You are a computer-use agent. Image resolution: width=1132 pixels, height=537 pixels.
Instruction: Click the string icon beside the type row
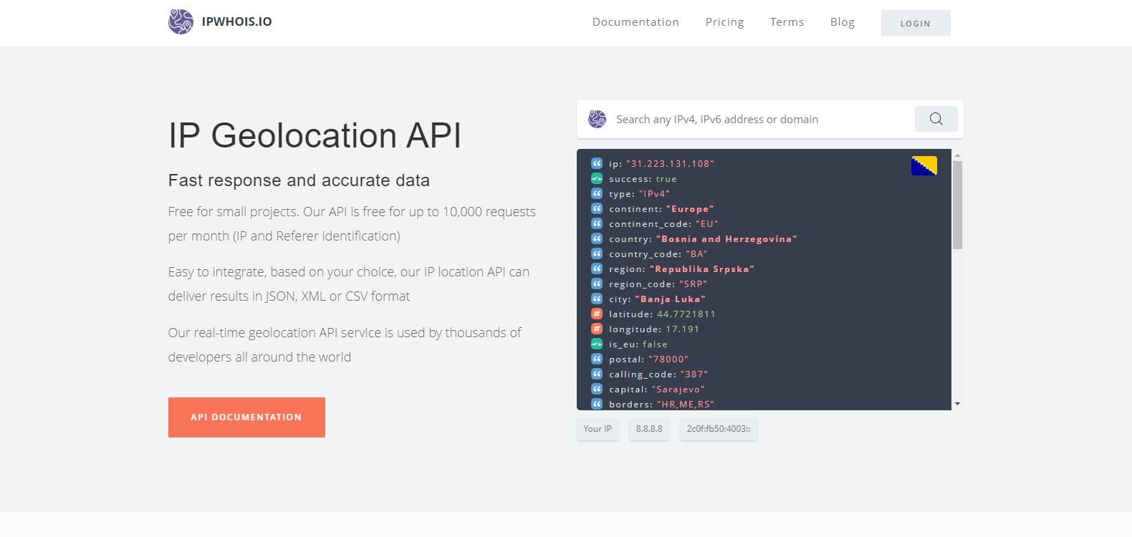click(597, 193)
